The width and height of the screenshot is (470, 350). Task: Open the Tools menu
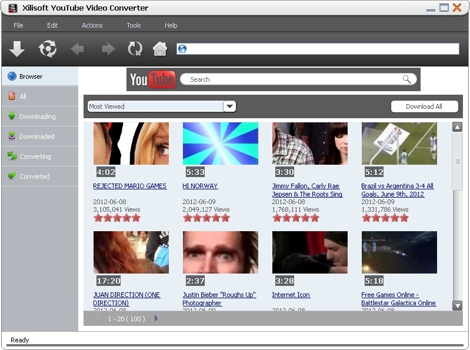point(134,25)
